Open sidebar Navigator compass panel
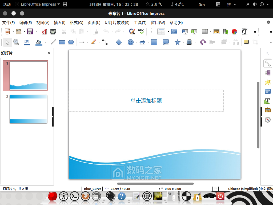The width and height of the screenshot is (273, 205). click(268, 120)
